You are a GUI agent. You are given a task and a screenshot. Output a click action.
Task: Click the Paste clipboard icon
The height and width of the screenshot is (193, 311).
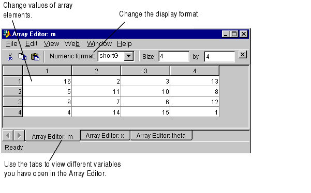click(x=35, y=57)
